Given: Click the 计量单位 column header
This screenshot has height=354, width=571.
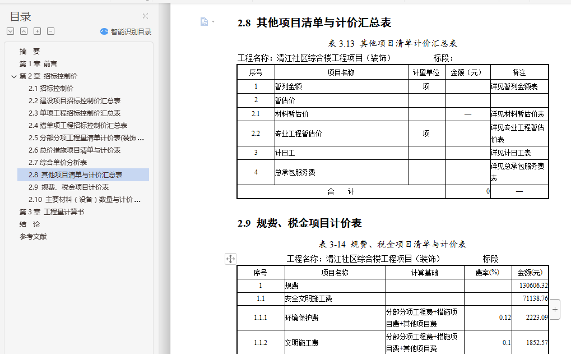Looking at the screenshot, I should coord(427,72).
